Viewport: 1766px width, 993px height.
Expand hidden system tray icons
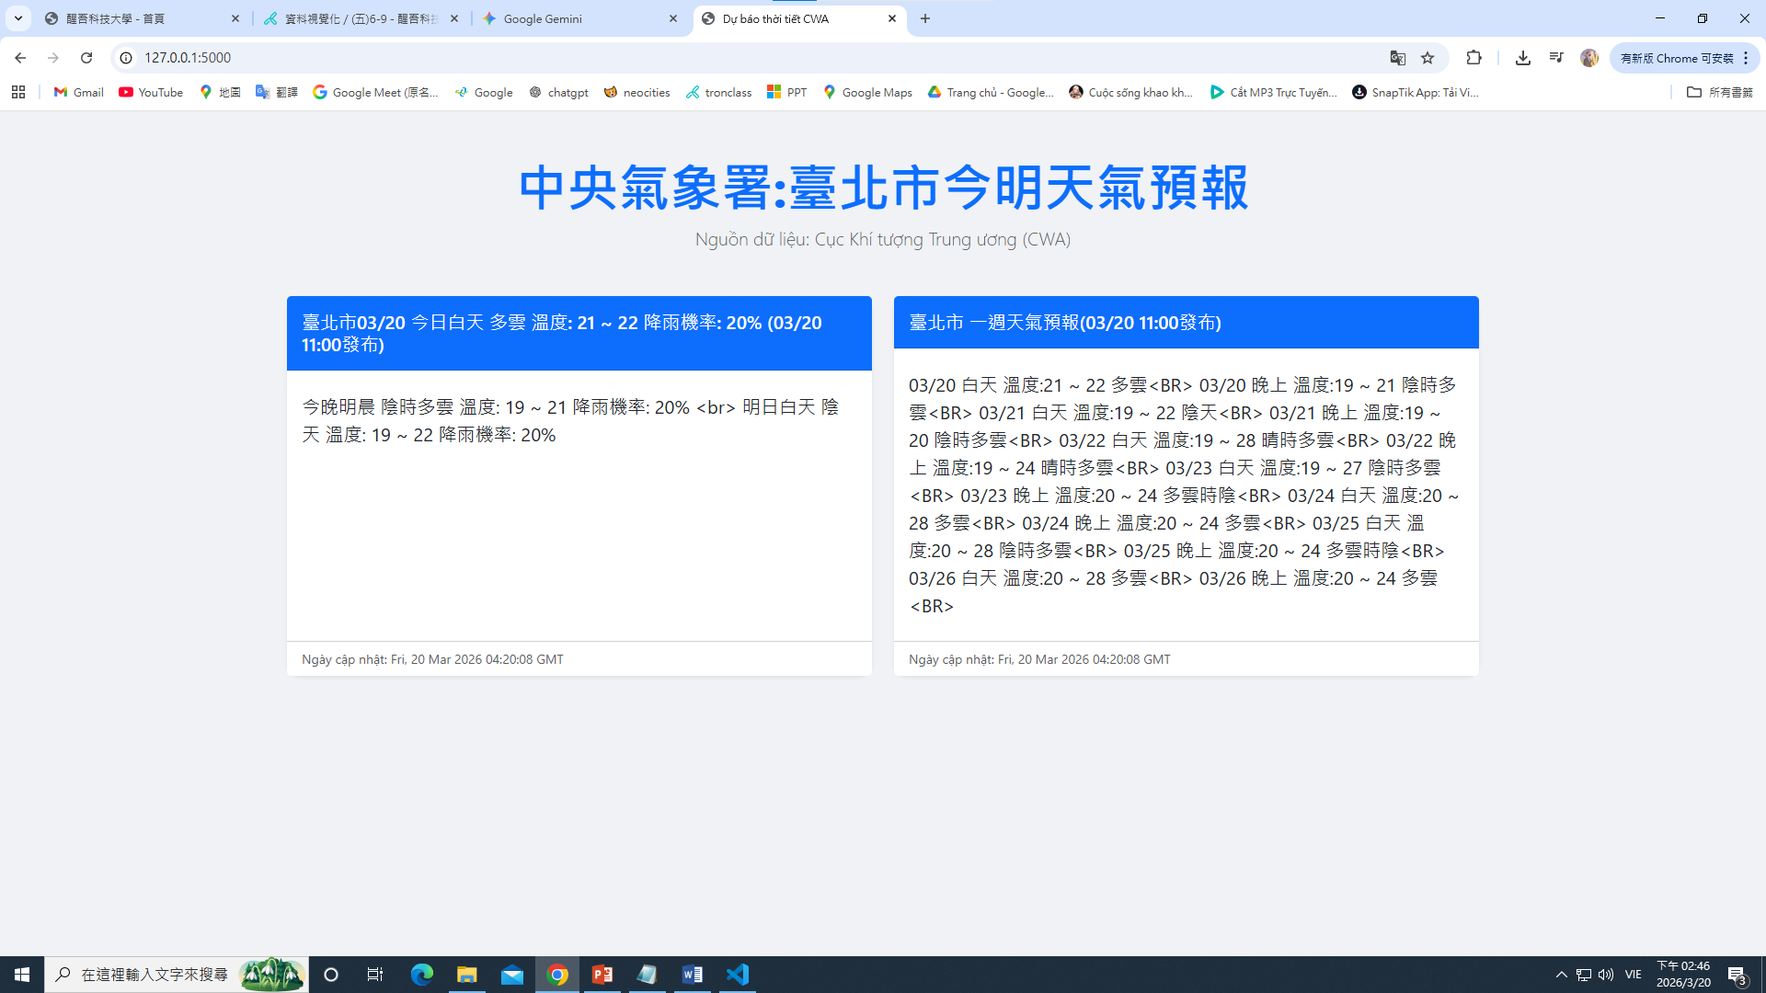[x=1561, y=975]
